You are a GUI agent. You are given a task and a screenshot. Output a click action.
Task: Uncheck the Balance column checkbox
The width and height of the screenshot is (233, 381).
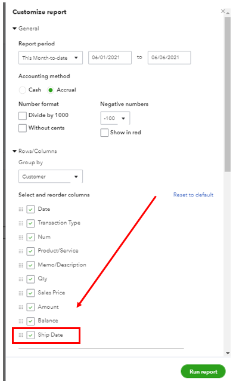pos(30,321)
